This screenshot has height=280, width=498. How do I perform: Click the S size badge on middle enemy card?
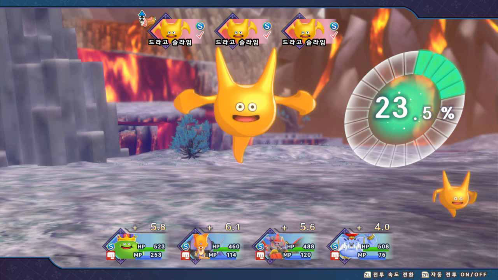(267, 26)
